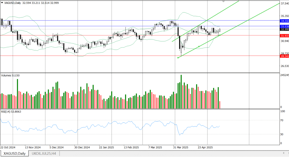Switch to the XAGUSD,Daily chart tab
289x157 pixels.
click(x=14, y=154)
